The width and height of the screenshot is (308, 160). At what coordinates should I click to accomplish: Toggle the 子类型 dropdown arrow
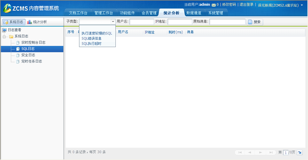pyautogui.click(x=113, y=22)
